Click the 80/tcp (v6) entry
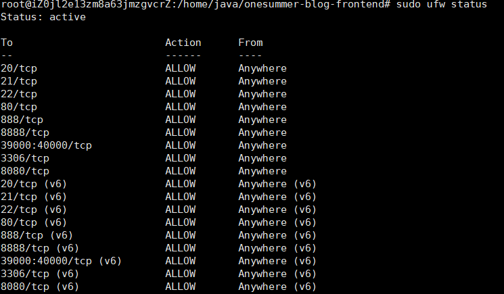Screen dimensions: 504x294 pos(34,222)
